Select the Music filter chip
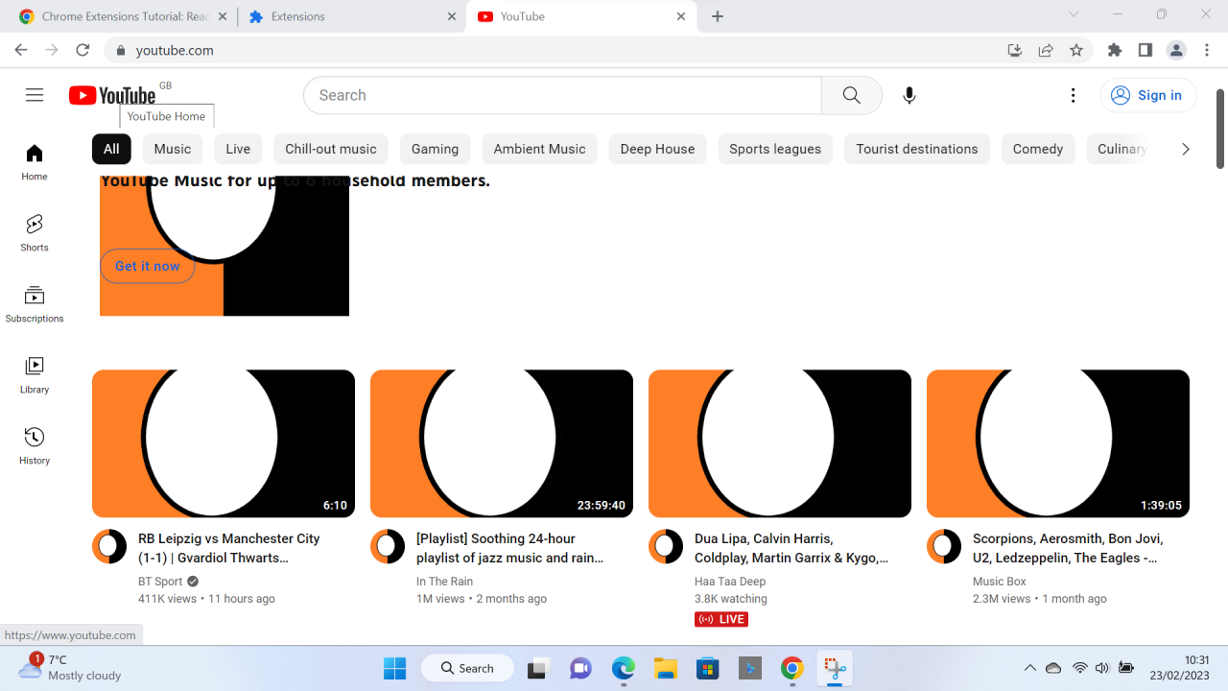This screenshot has width=1228, height=691. (x=173, y=149)
